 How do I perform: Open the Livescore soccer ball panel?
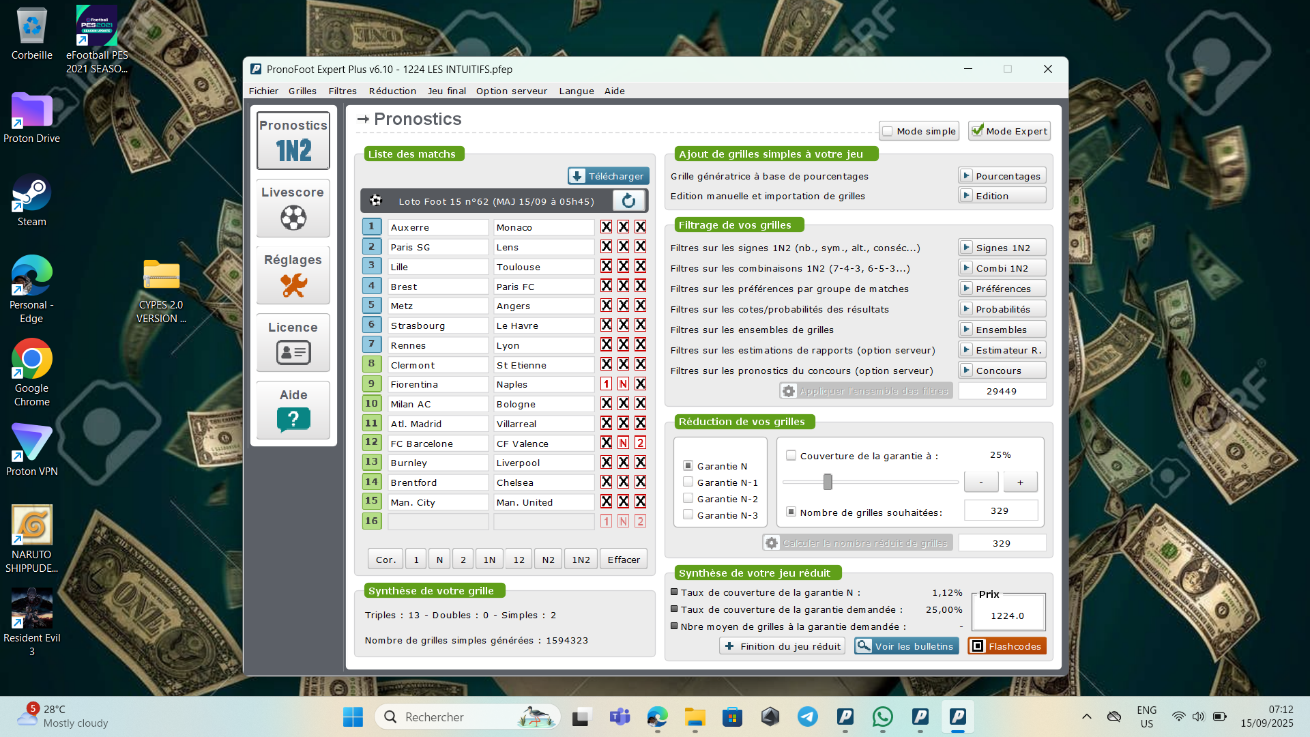pos(293,208)
